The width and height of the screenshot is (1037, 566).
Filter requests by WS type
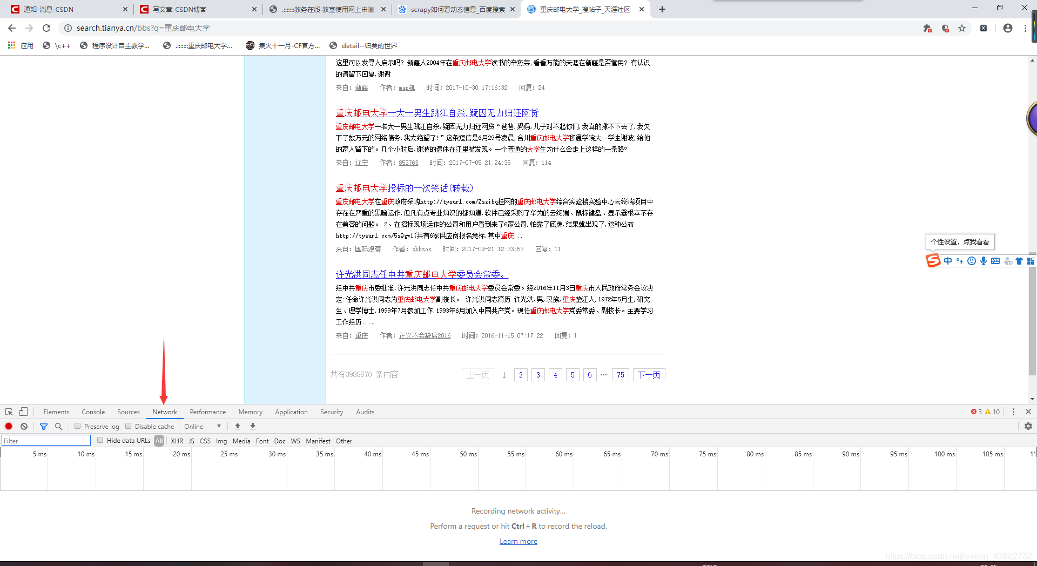pos(295,441)
